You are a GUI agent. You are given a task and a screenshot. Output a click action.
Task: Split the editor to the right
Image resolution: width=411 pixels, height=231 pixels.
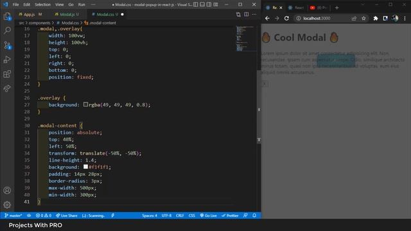point(247,14)
